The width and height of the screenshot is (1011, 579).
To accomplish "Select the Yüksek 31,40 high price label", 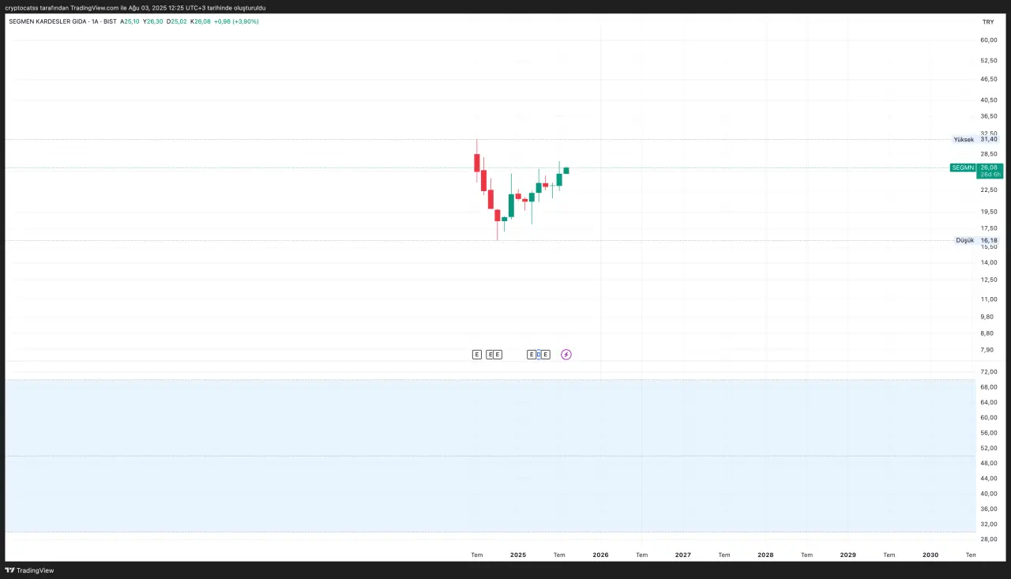I will 975,139.
